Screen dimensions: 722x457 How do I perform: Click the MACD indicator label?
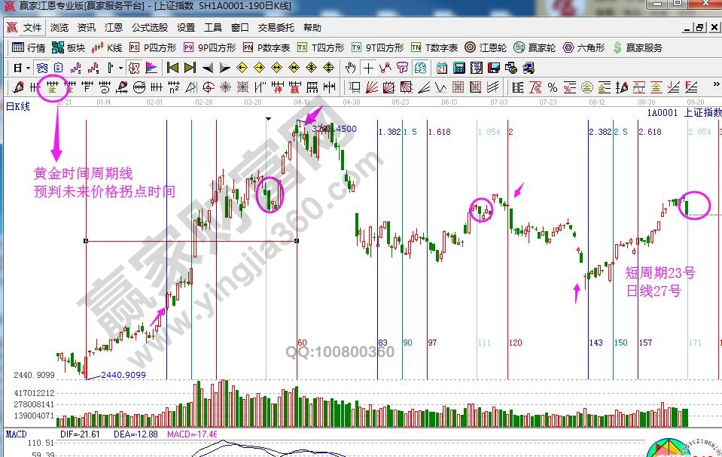(x=17, y=434)
